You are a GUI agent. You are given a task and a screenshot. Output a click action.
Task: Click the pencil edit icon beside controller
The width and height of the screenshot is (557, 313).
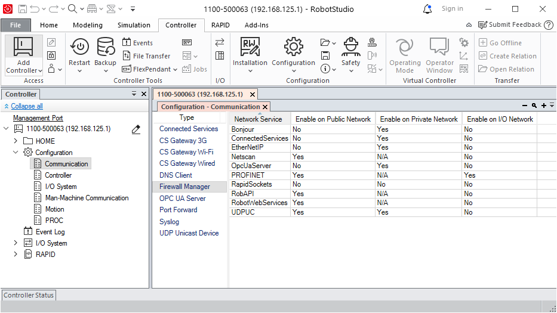[136, 129]
